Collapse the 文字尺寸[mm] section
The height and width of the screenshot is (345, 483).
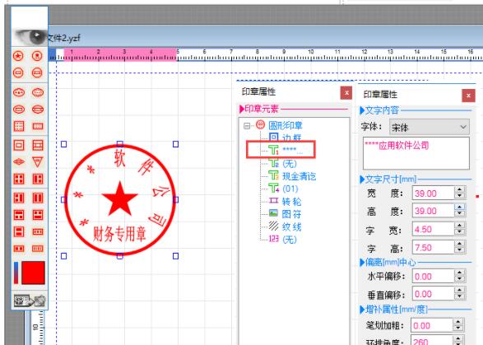tap(362, 179)
